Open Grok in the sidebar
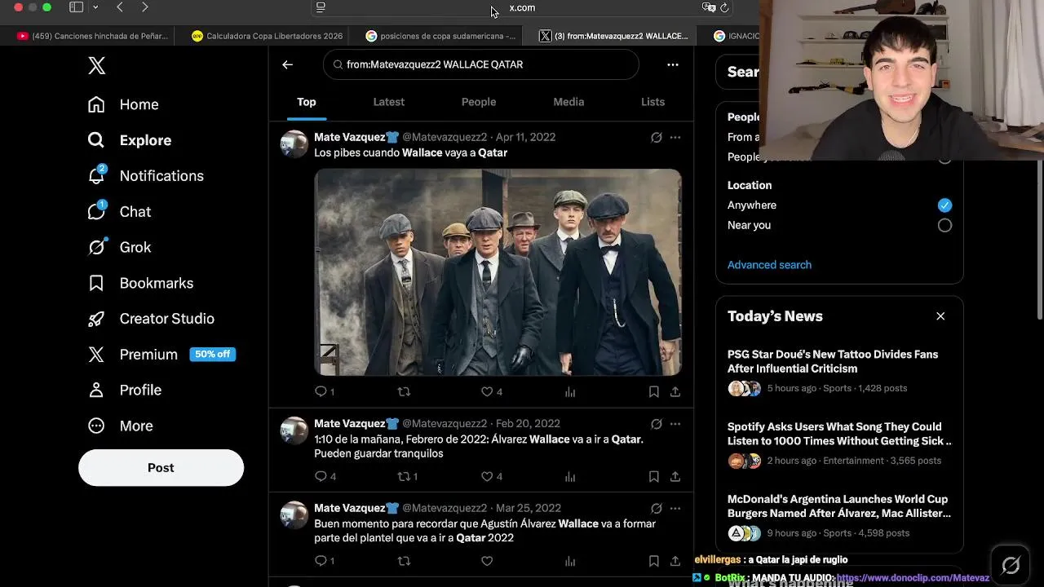The image size is (1044, 587). [x=119, y=247]
